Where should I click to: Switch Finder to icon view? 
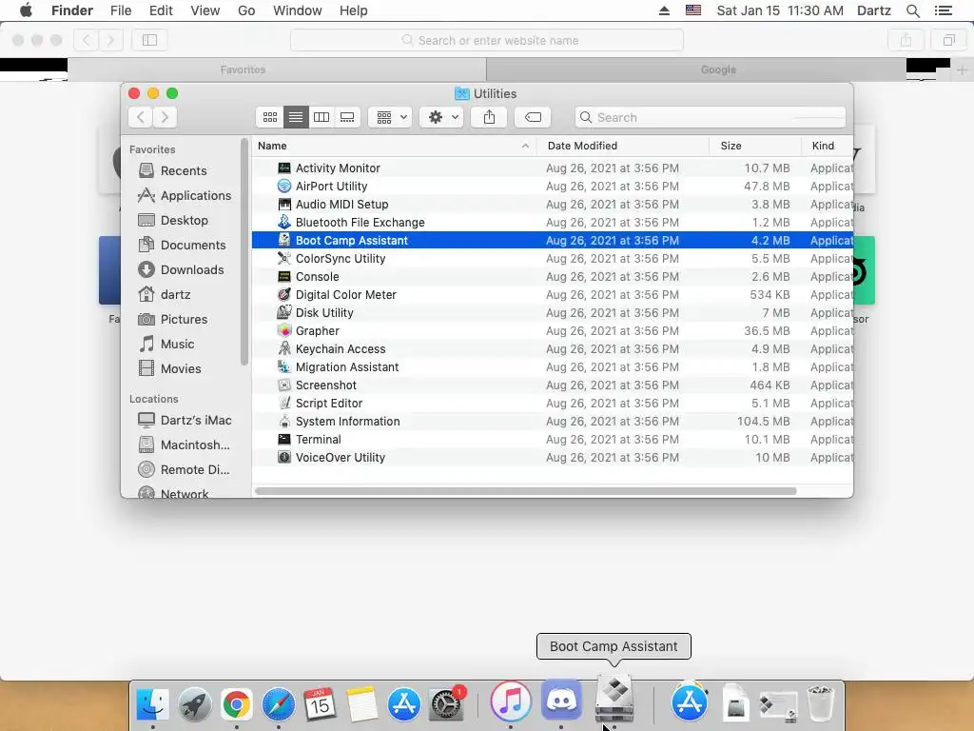[269, 117]
